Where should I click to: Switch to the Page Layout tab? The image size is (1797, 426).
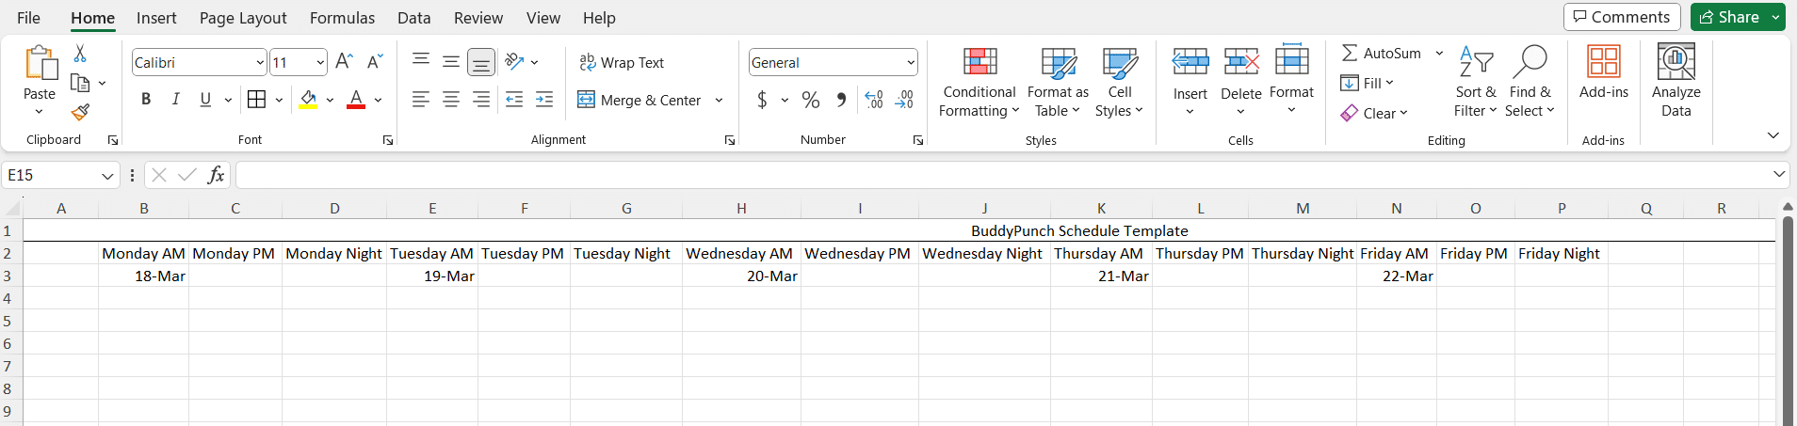click(x=243, y=18)
